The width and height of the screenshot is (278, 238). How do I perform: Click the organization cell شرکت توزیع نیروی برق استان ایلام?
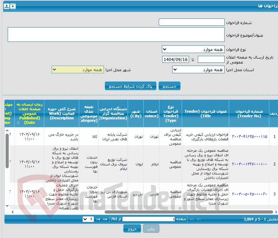[x=113, y=164]
